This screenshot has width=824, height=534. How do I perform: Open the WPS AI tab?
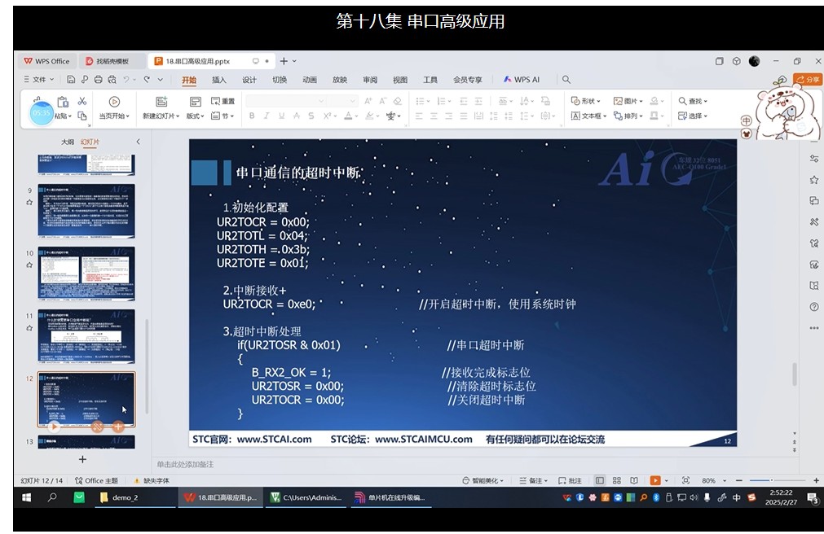(x=522, y=79)
